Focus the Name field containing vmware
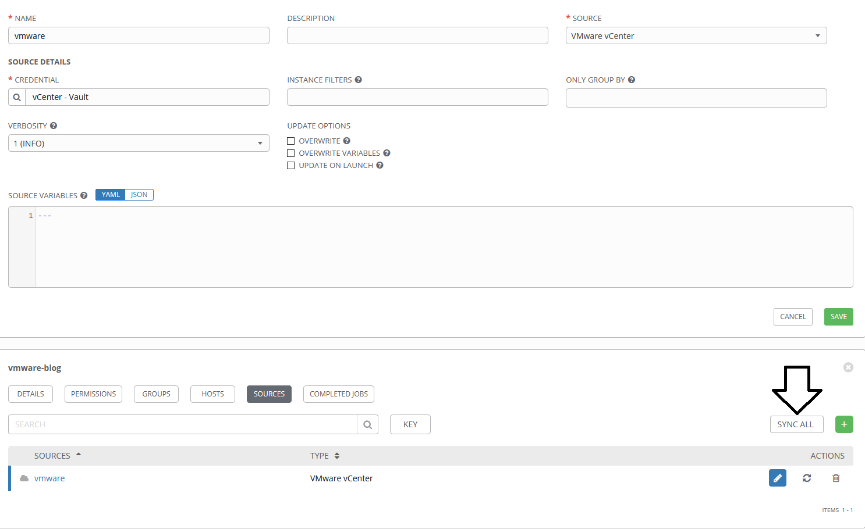 (x=139, y=35)
